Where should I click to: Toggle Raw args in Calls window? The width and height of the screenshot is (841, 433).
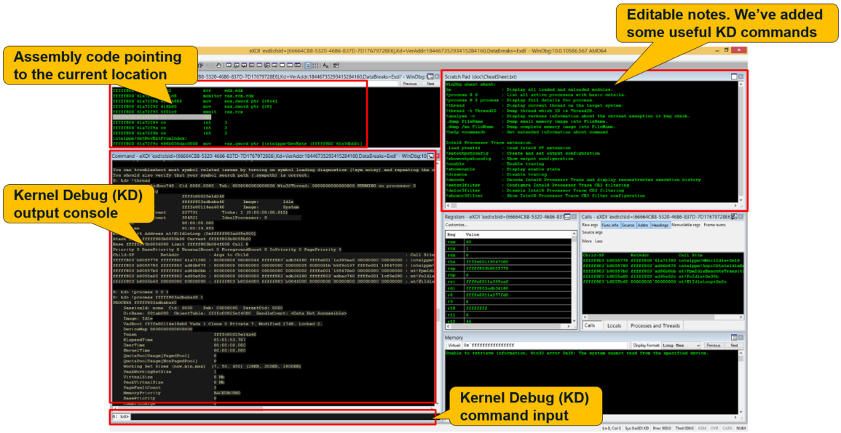591,225
